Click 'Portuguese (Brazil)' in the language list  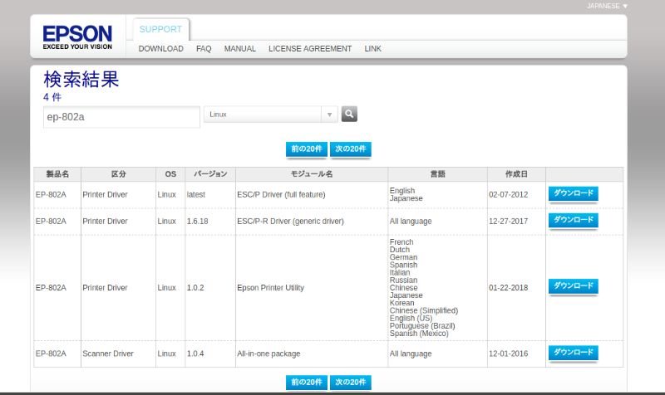(x=422, y=326)
